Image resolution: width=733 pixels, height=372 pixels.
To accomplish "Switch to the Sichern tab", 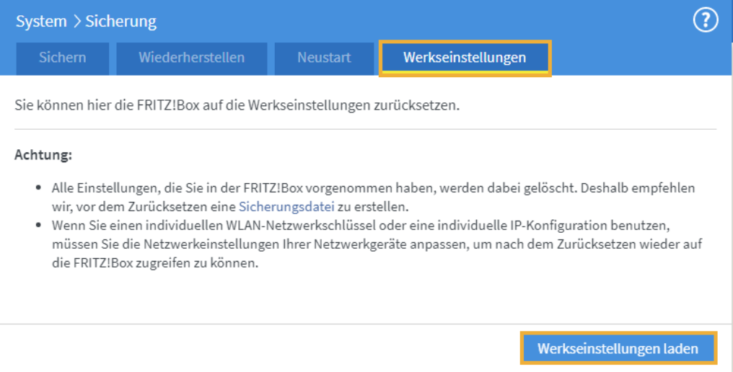I will pos(62,58).
